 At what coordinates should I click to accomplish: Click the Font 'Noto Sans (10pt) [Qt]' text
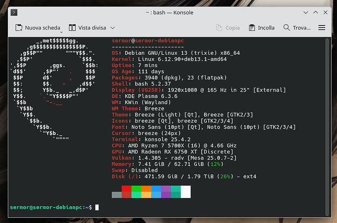pyautogui.click(x=166, y=127)
